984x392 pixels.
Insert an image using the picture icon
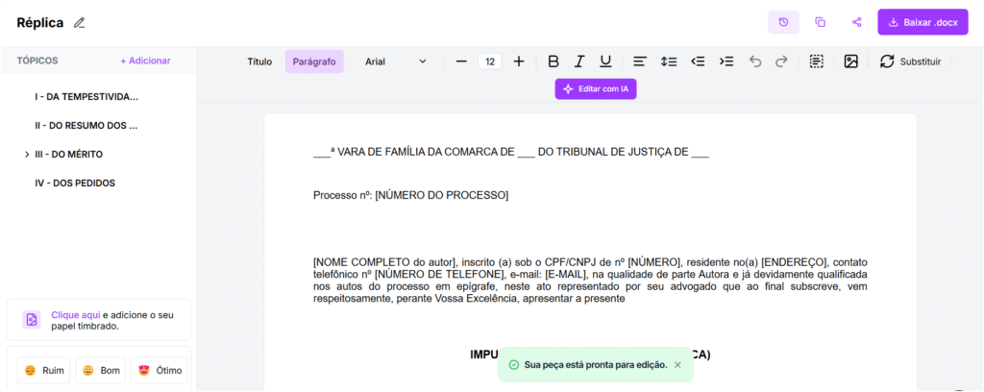850,61
